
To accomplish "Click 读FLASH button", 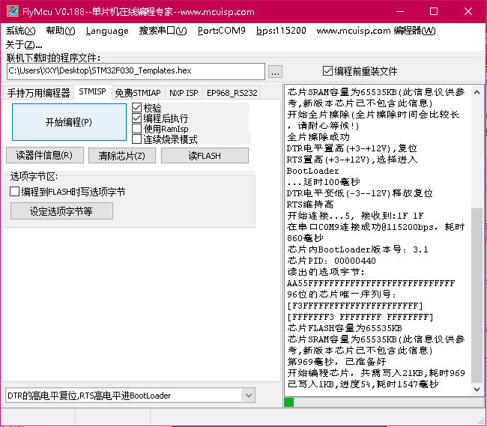I will click(205, 155).
